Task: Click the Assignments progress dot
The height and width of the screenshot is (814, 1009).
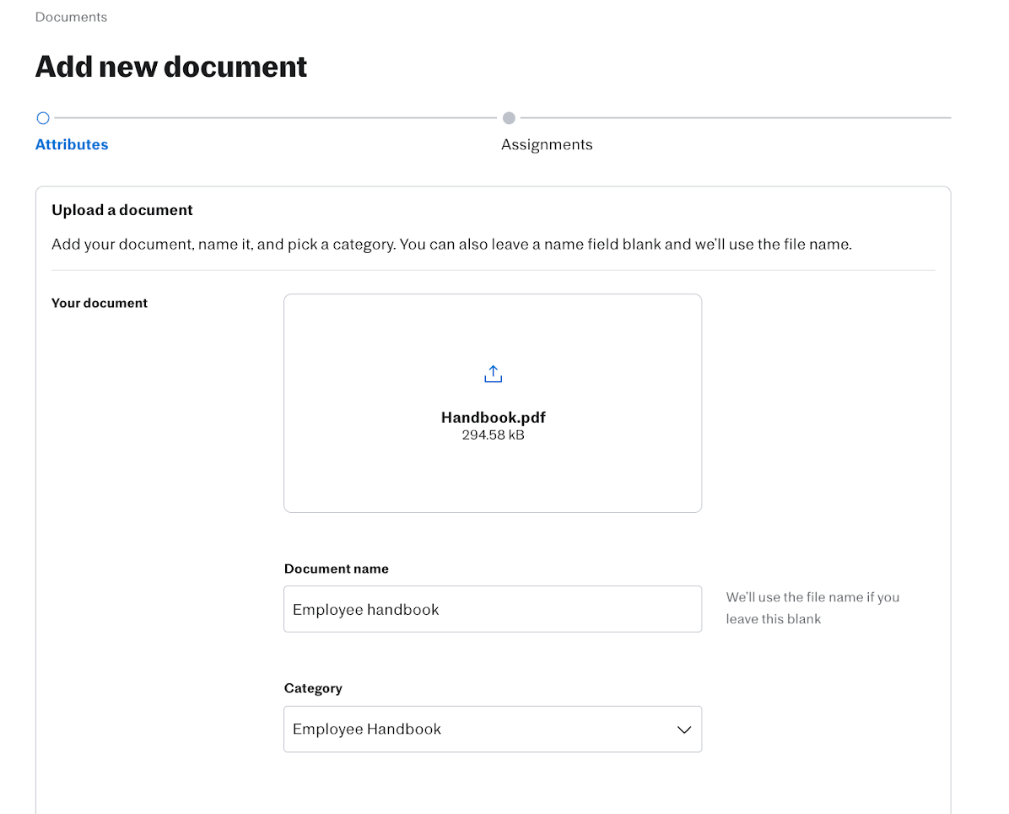Action: tap(509, 118)
